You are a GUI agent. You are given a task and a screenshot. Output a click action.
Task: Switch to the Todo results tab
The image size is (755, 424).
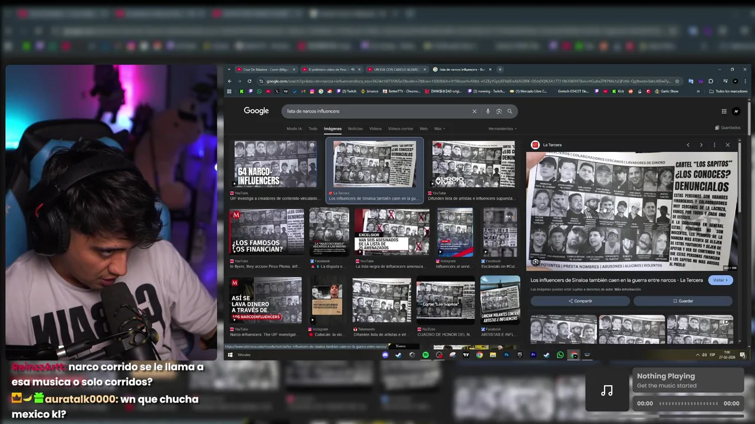tap(313, 128)
